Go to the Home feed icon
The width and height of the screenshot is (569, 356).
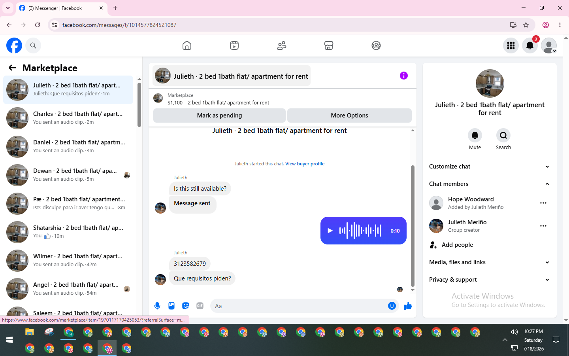[187, 45]
